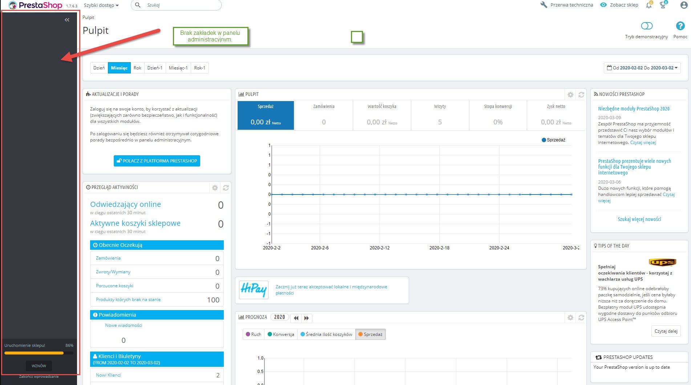Click the Szukaj search field
This screenshot has height=385, width=691.
coord(182,5)
